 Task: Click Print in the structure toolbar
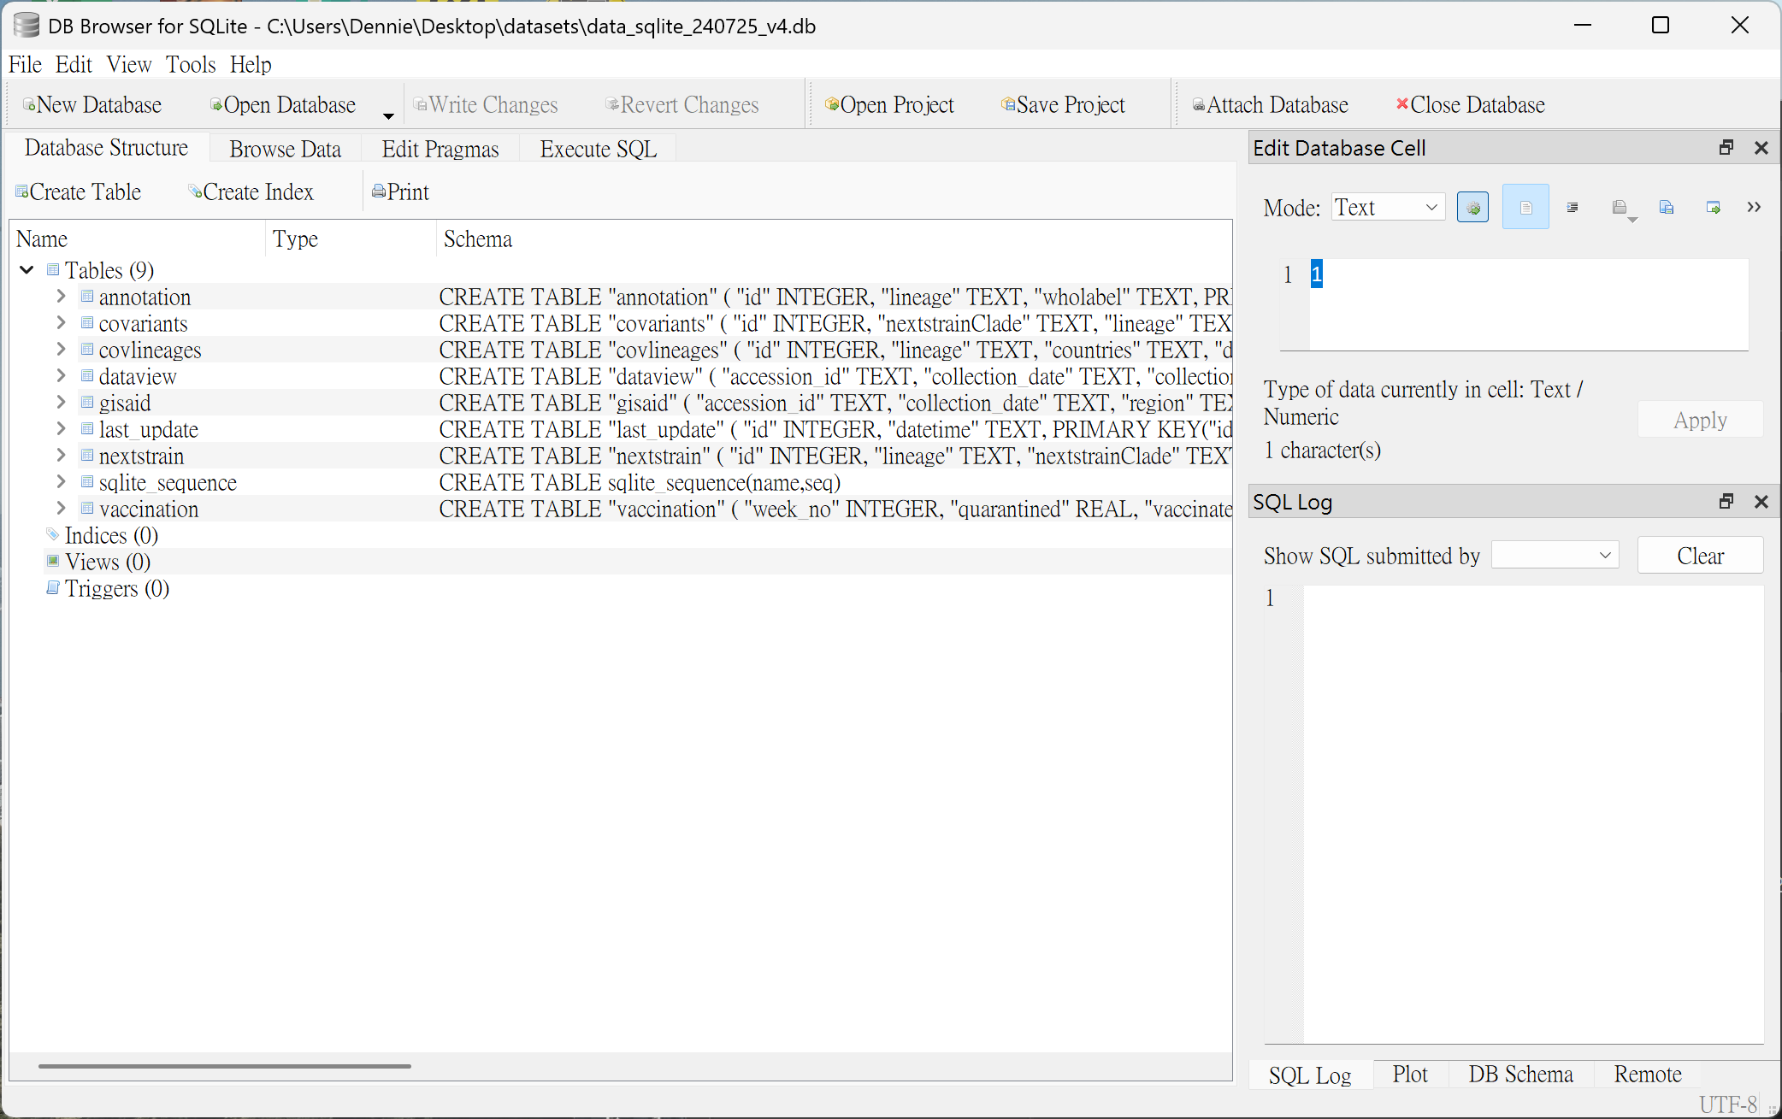coord(400,192)
